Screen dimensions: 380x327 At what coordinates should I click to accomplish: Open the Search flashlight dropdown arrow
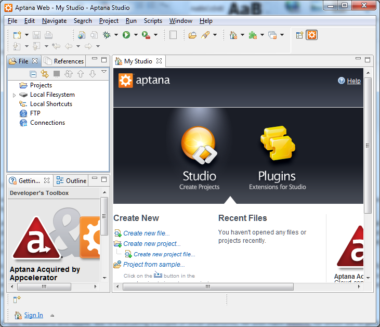coord(215,35)
